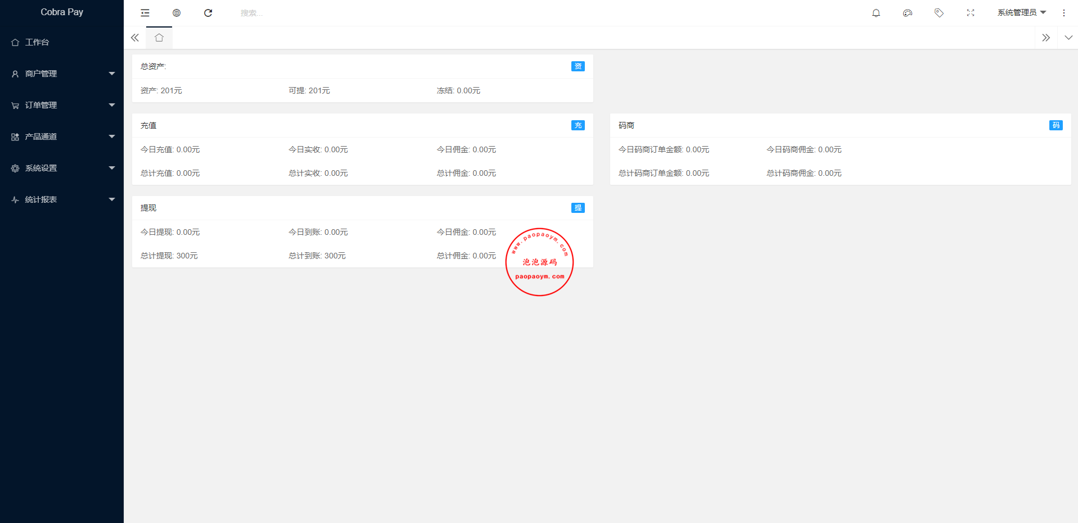Image resolution: width=1078 pixels, height=523 pixels.
Task: Click the refresh page icon
Action: coord(208,13)
